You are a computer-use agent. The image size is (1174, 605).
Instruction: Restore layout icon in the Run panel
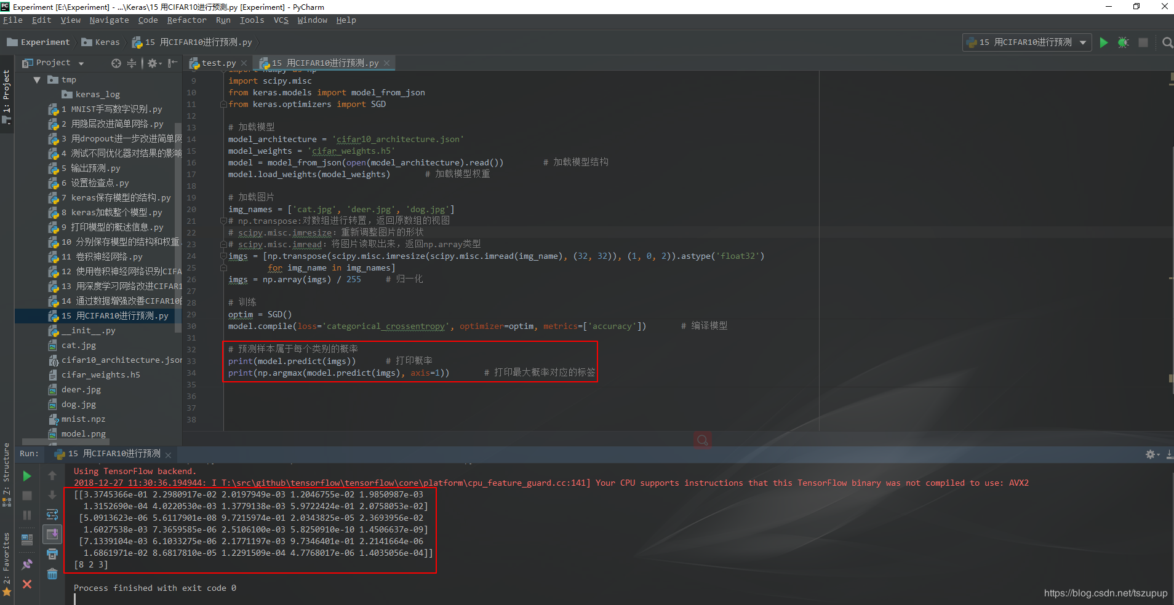pyautogui.click(x=27, y=540)
